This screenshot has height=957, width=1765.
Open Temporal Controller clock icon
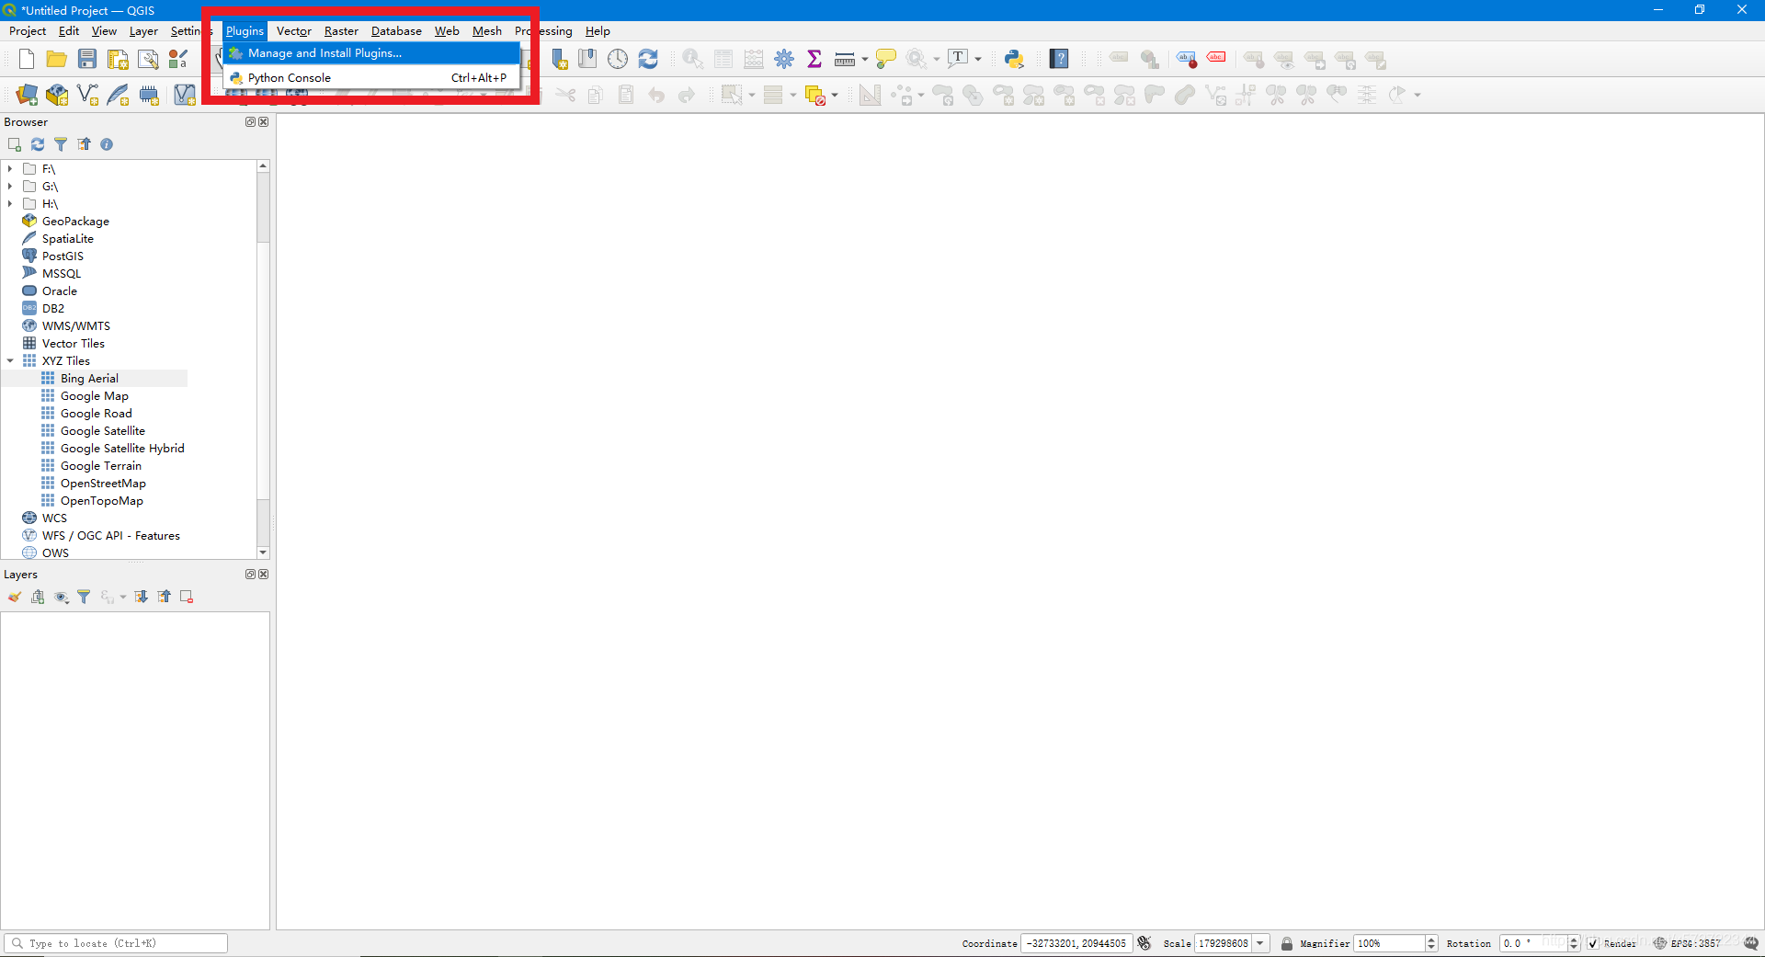tap(618, 59)
